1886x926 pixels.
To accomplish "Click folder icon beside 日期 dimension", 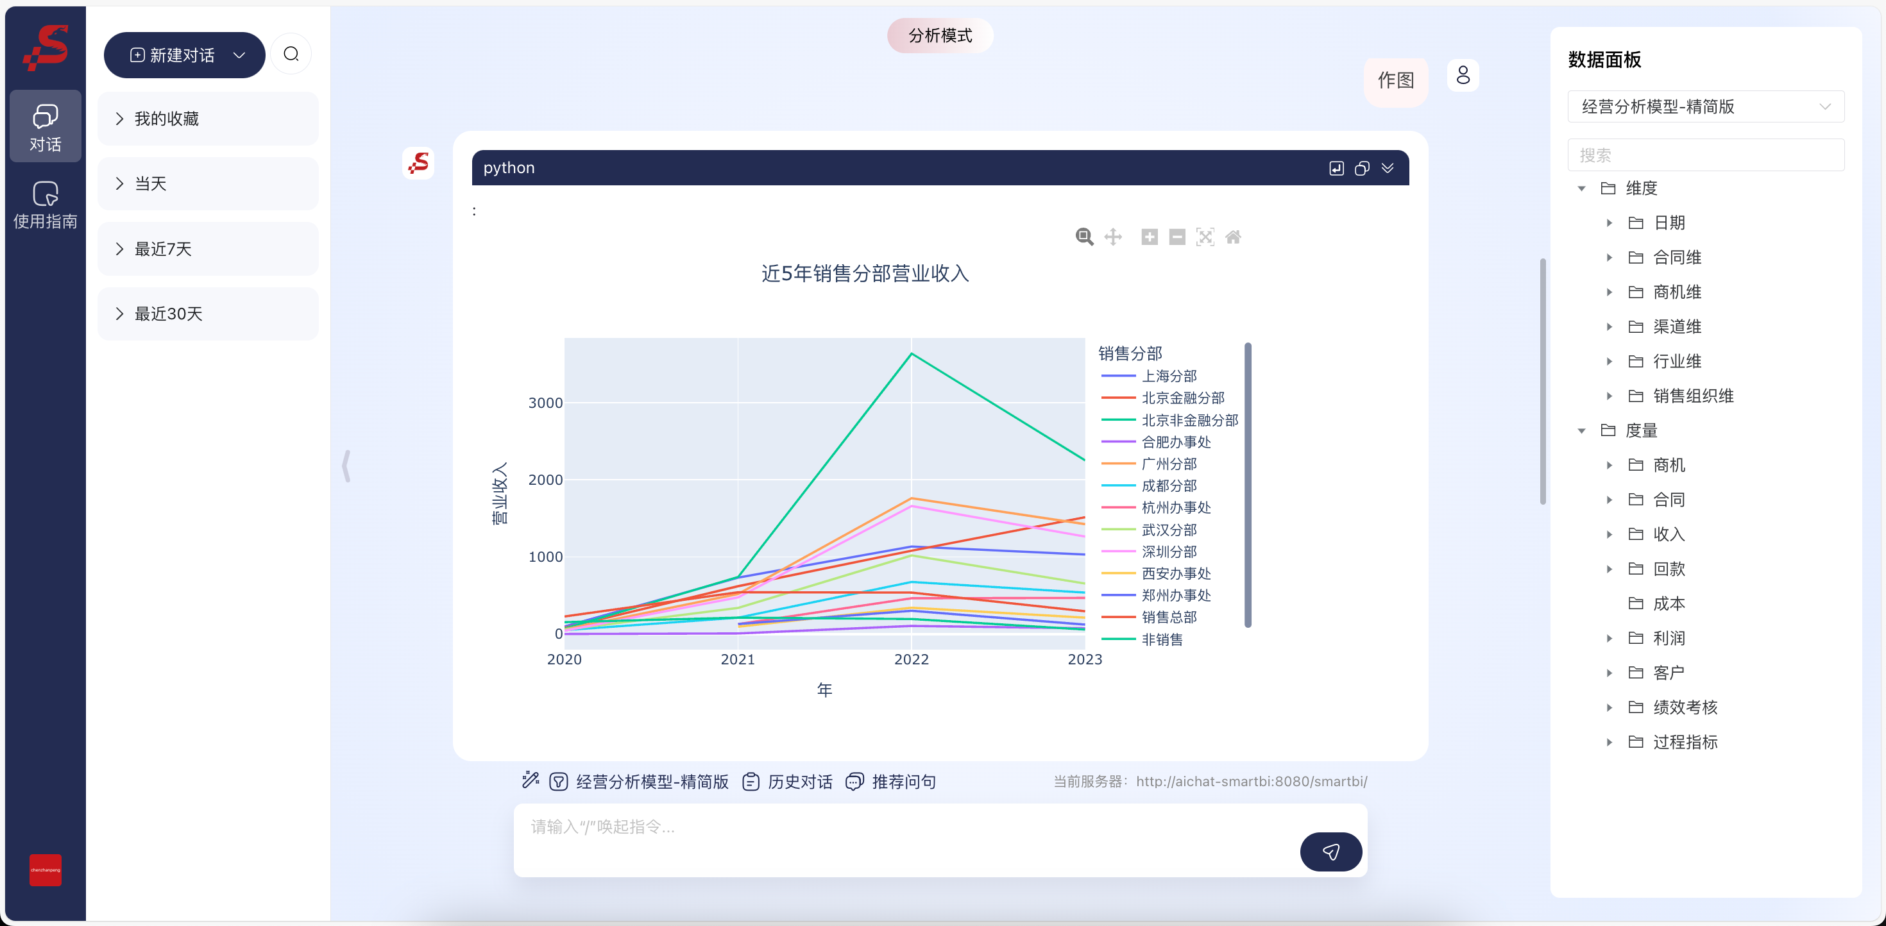I will (x=1636, y=223).
